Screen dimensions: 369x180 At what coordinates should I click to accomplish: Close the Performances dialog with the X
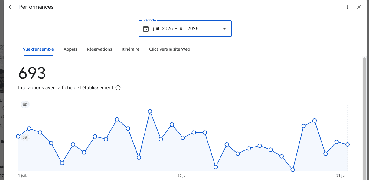(359, 7)
